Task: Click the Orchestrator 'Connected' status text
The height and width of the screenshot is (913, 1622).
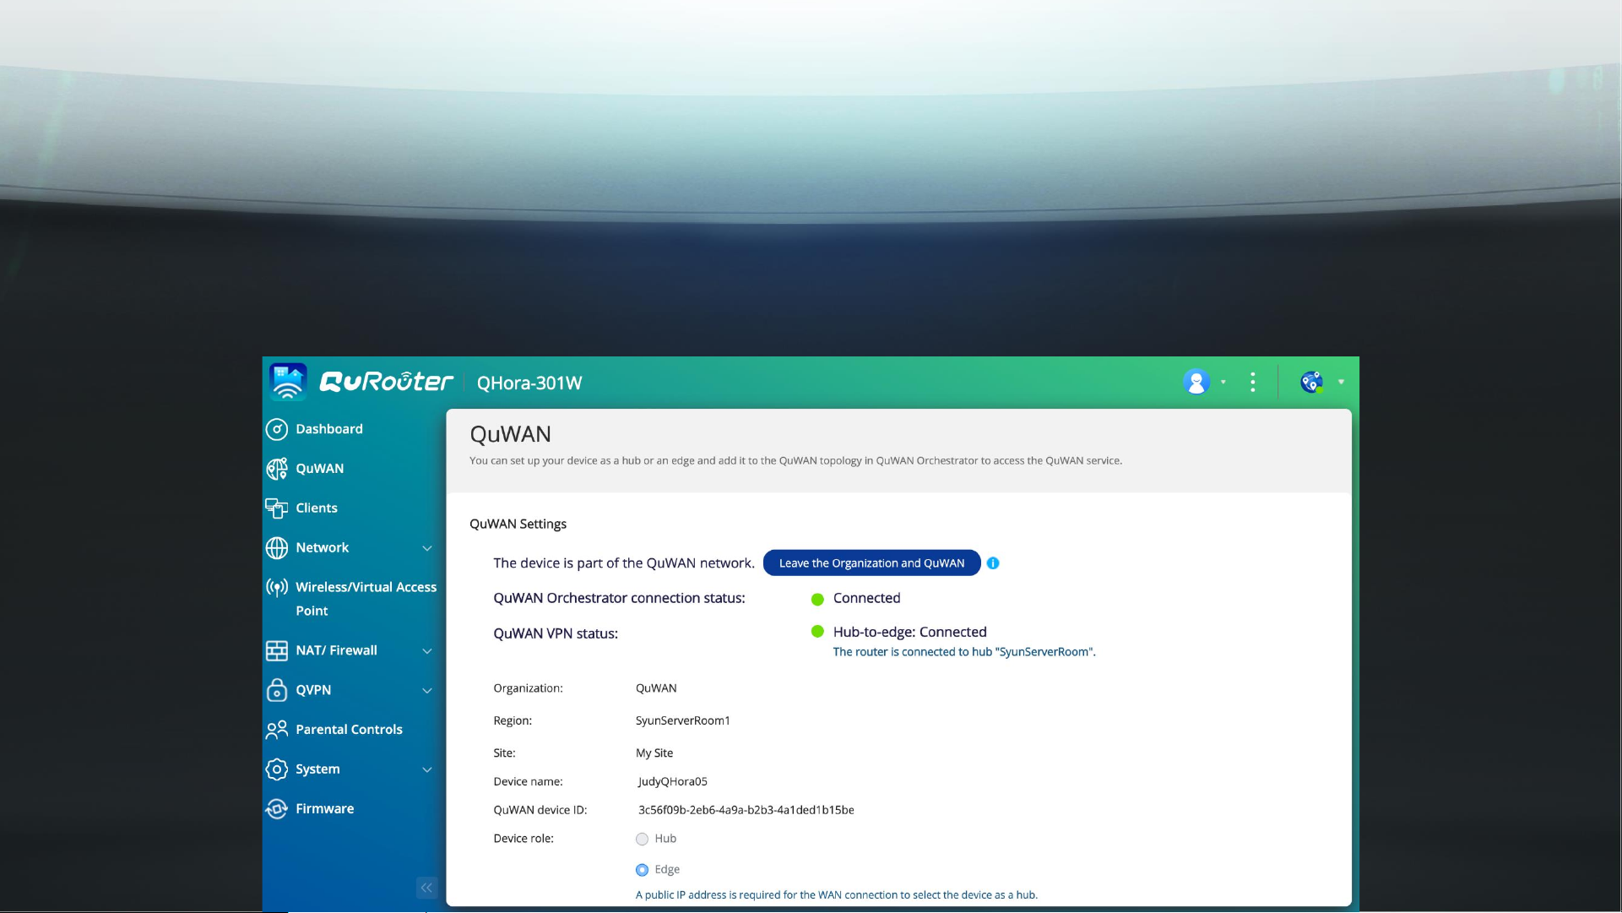Action: pos(867,598)
